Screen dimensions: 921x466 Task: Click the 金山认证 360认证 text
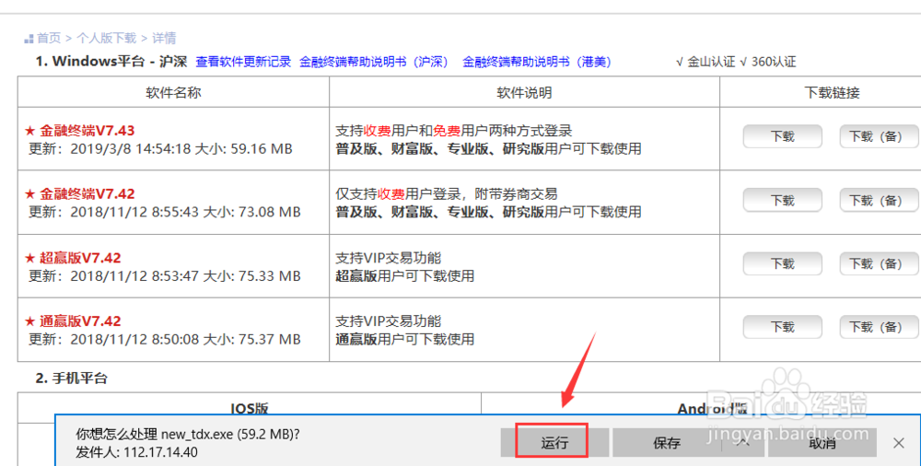pos(736,62)
